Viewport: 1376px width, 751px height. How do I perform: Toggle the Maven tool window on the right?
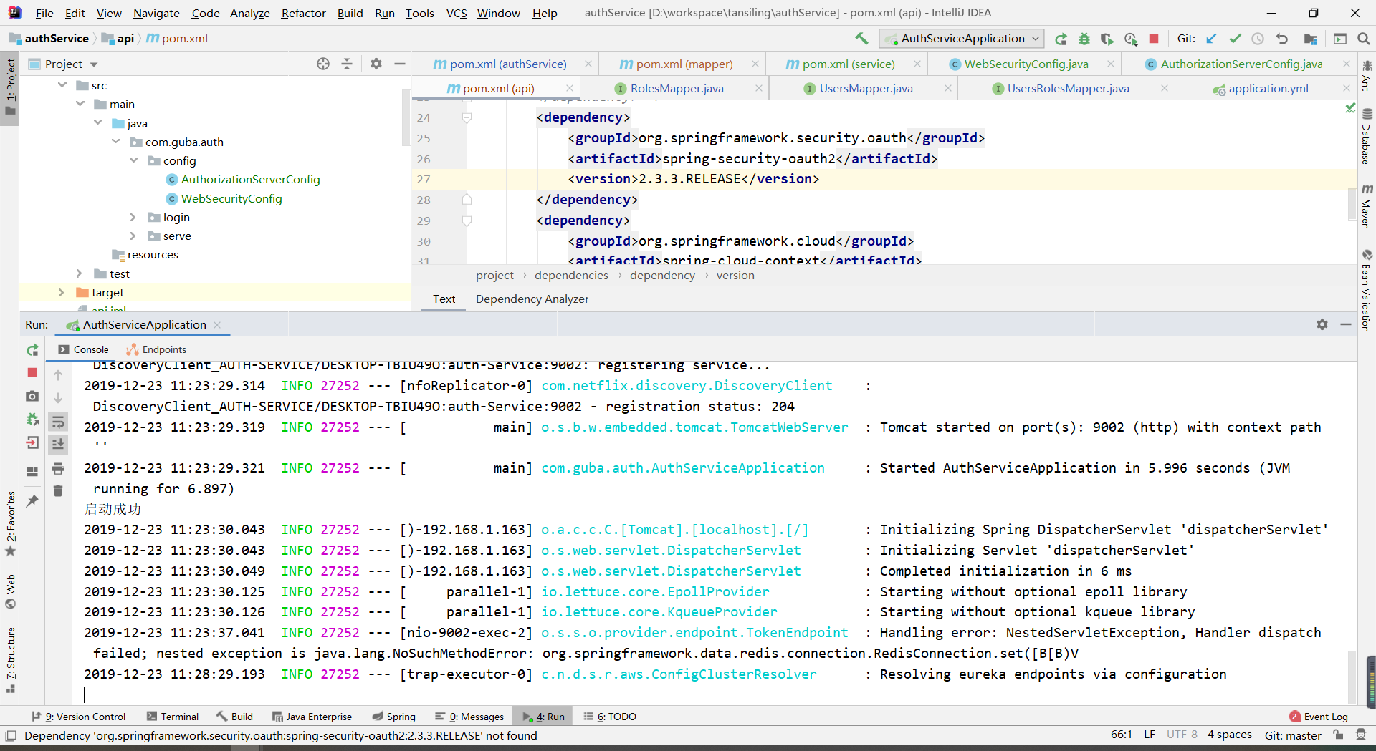(x=1367, y=206)
